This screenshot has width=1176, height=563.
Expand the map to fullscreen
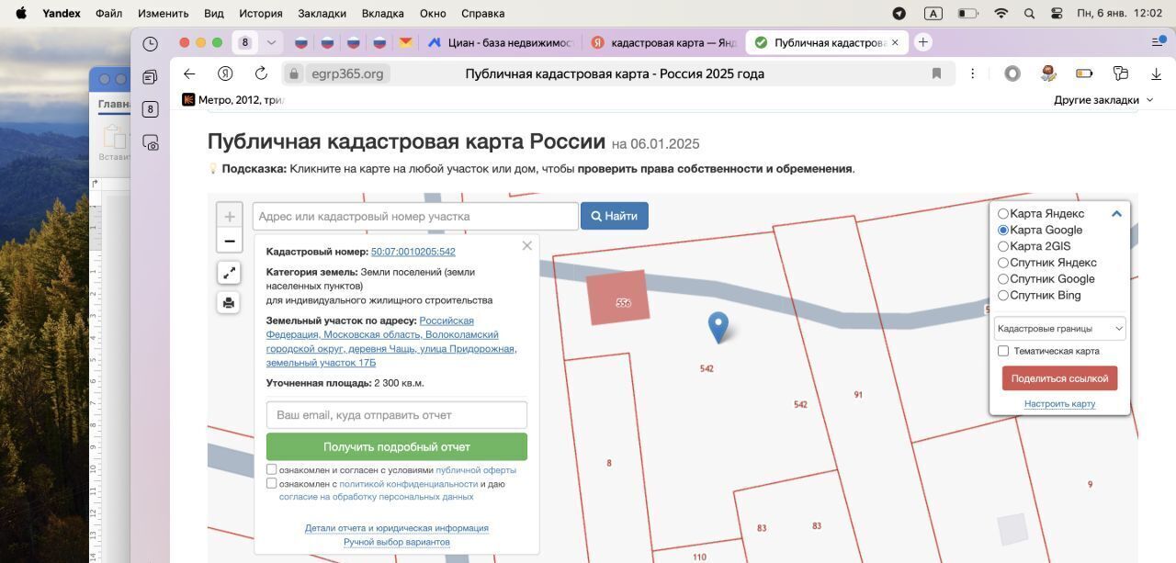point(229,273)
